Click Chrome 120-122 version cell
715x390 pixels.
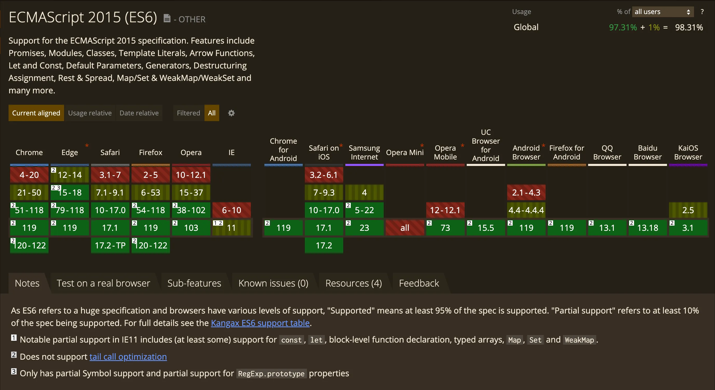tap(29, 245)
